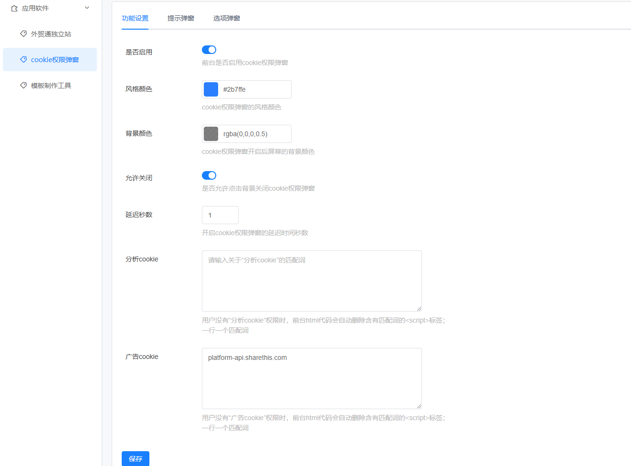The height and width of the screenshot is (466, 631).
Task: Switch to the 提示弹窗 tab
Action: [x=180, y=18]
